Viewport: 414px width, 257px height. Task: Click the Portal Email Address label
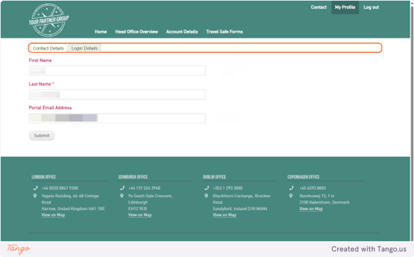tap(50, 107)
